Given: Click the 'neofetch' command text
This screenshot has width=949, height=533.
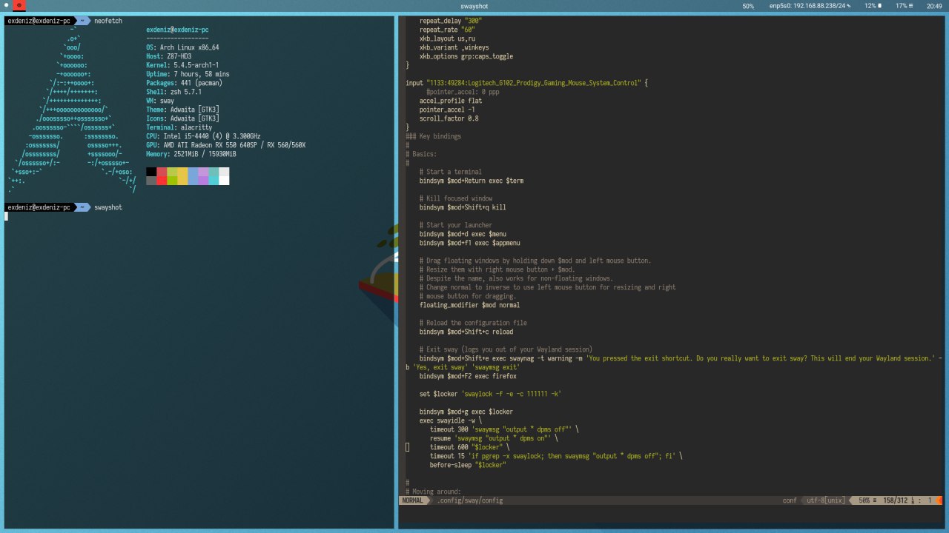Looking at the screenshot, I should (x=108, y=21).
